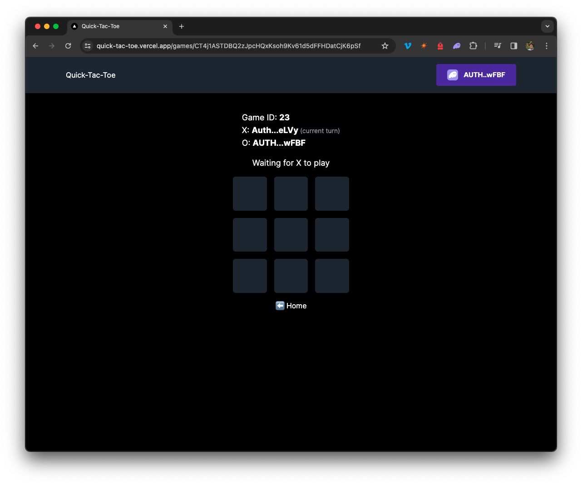Click the top-left board cell
The height and width of the screenshot is (485, 582).
250,193
